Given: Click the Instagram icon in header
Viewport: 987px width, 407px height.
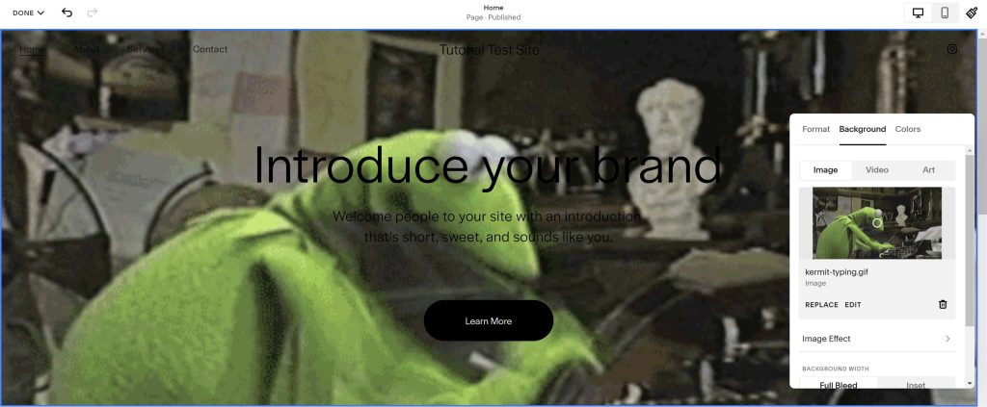Looking at the screenshot, I should point(951,49).
